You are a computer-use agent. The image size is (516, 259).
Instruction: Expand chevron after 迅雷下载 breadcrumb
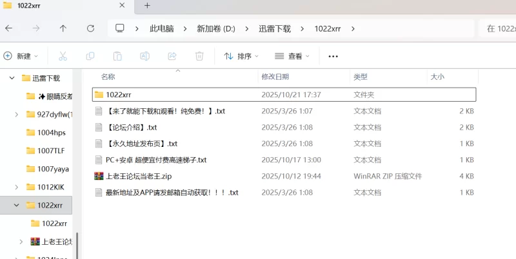pos(302,28)
